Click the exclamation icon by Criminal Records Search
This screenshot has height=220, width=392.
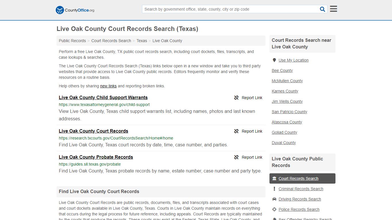tap(274, 189)
